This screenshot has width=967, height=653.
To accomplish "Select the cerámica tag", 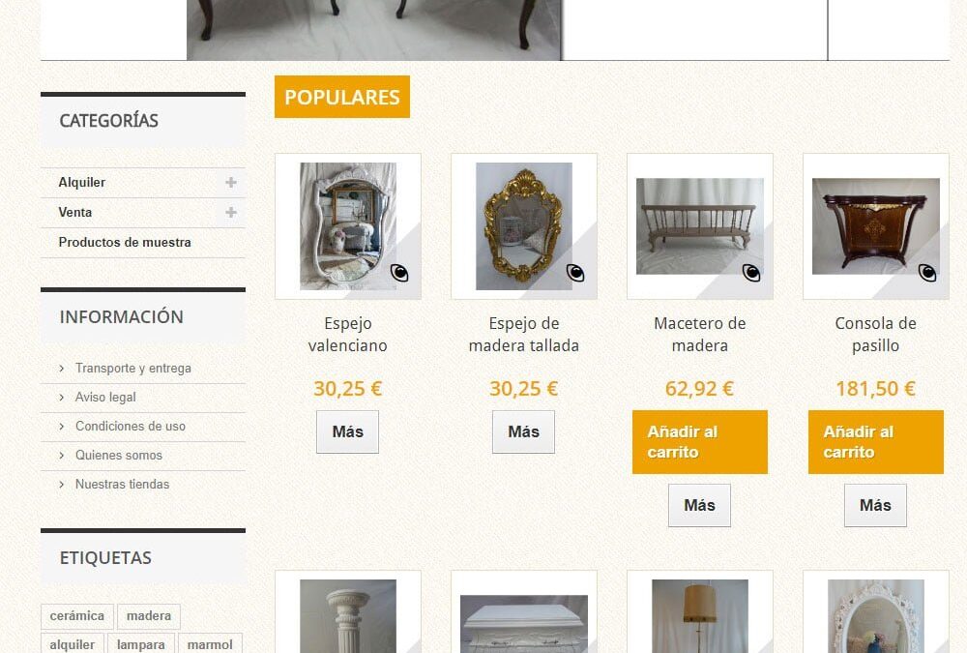I will [77, 616].
